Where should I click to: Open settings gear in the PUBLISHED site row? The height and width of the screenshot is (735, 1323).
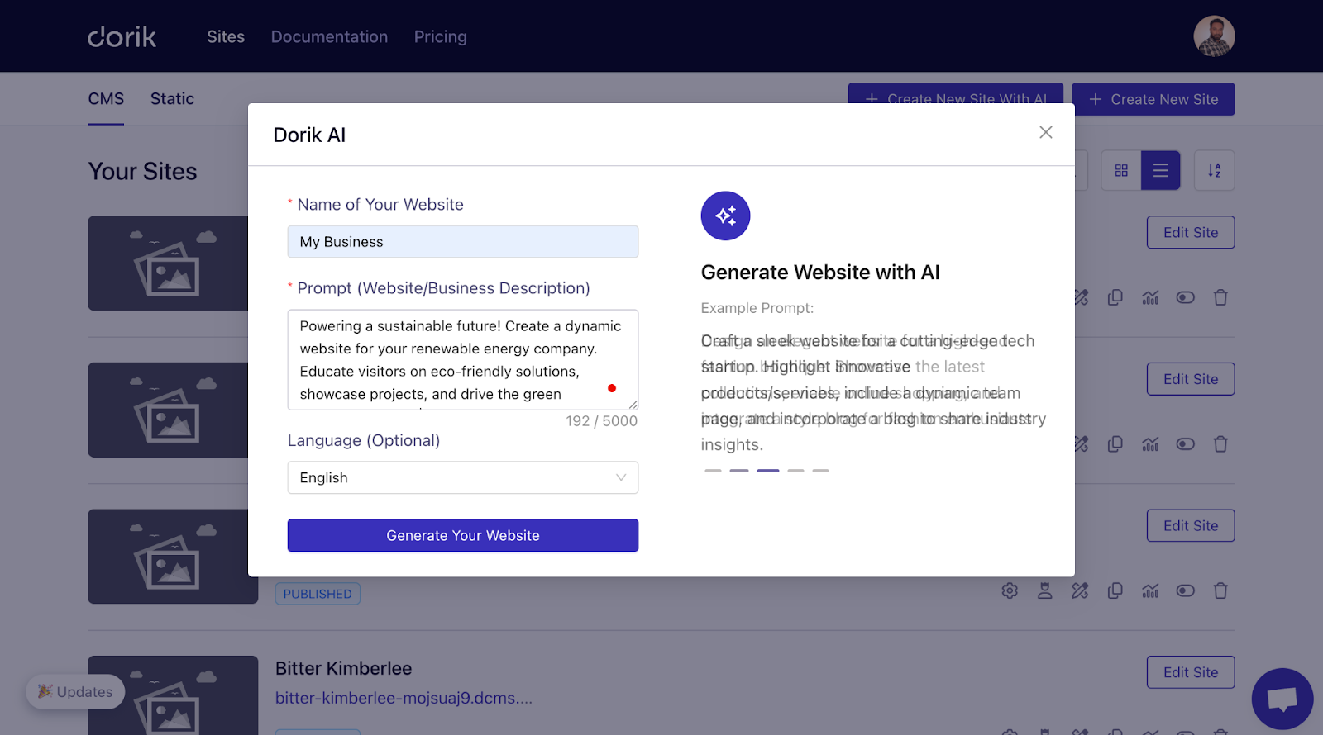coord(1010,590)
